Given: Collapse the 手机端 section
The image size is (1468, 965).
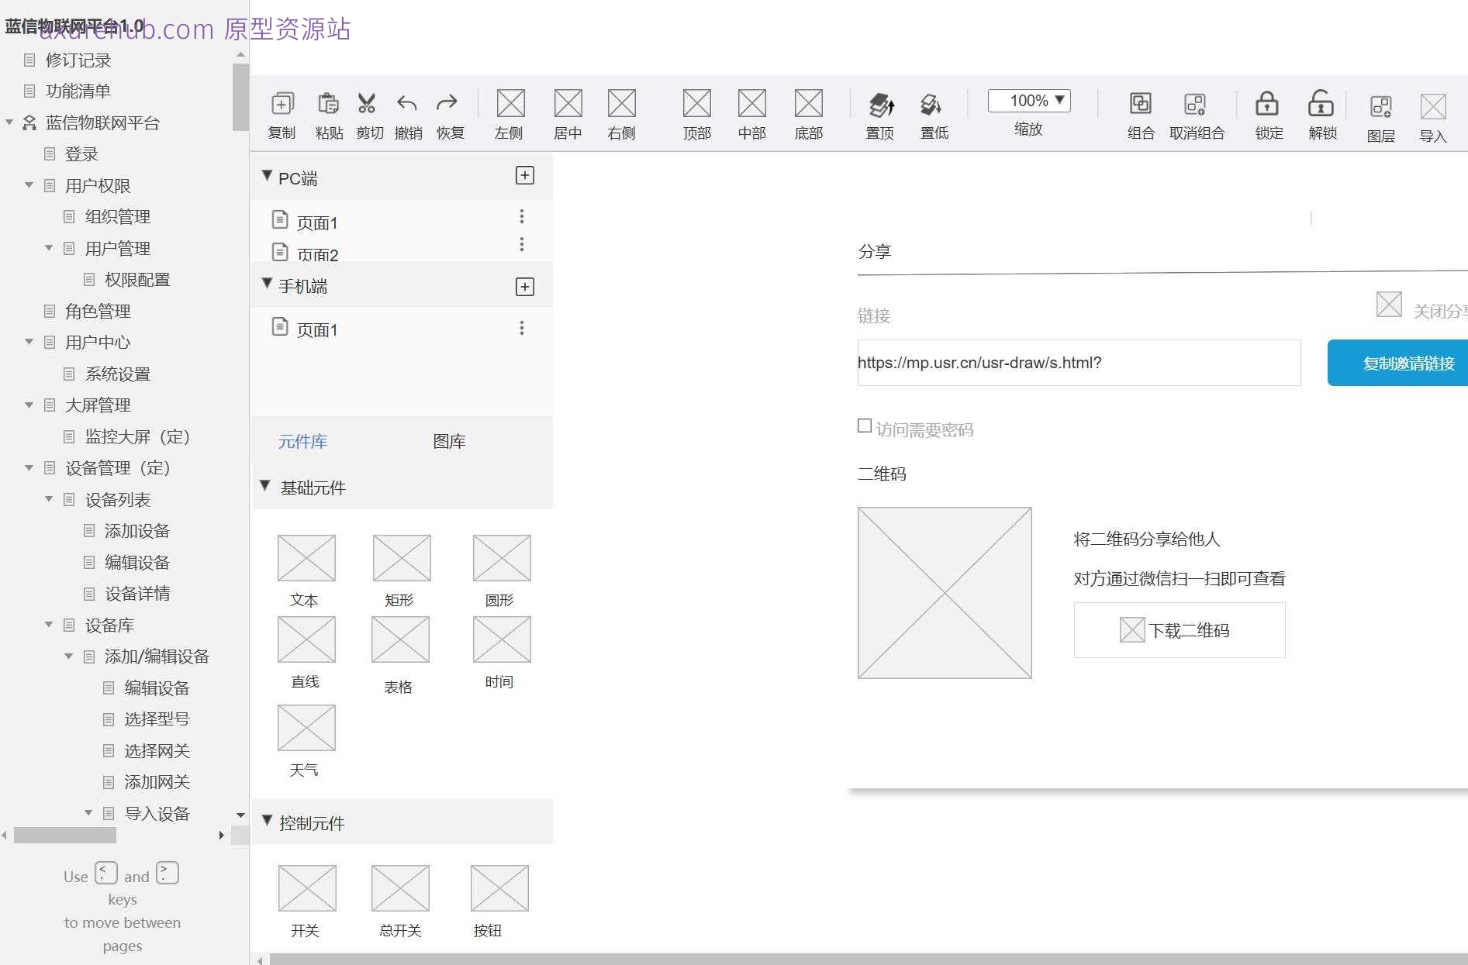Looking at the screenshot, I should [267, 284].
